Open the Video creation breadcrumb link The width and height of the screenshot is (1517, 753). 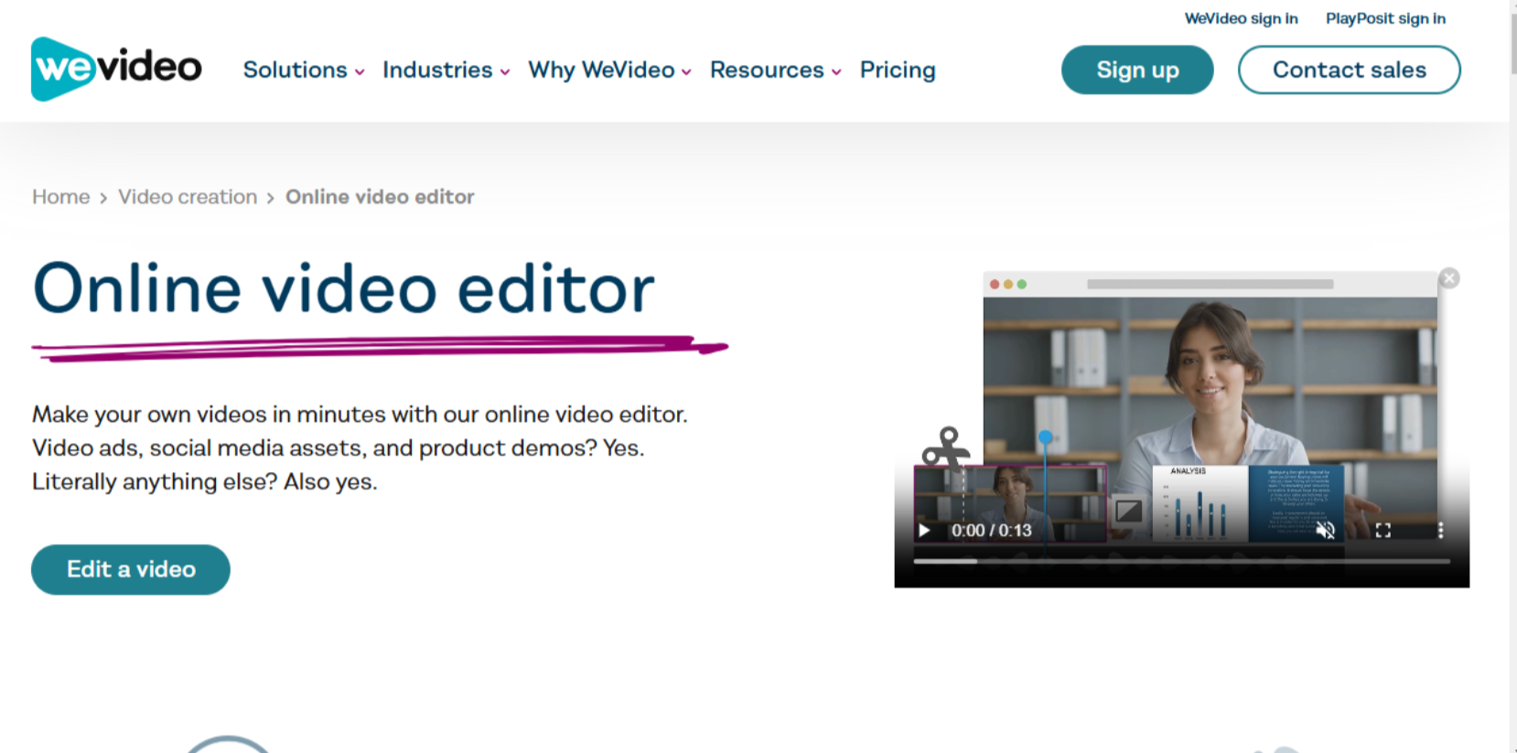coord(188,197)
